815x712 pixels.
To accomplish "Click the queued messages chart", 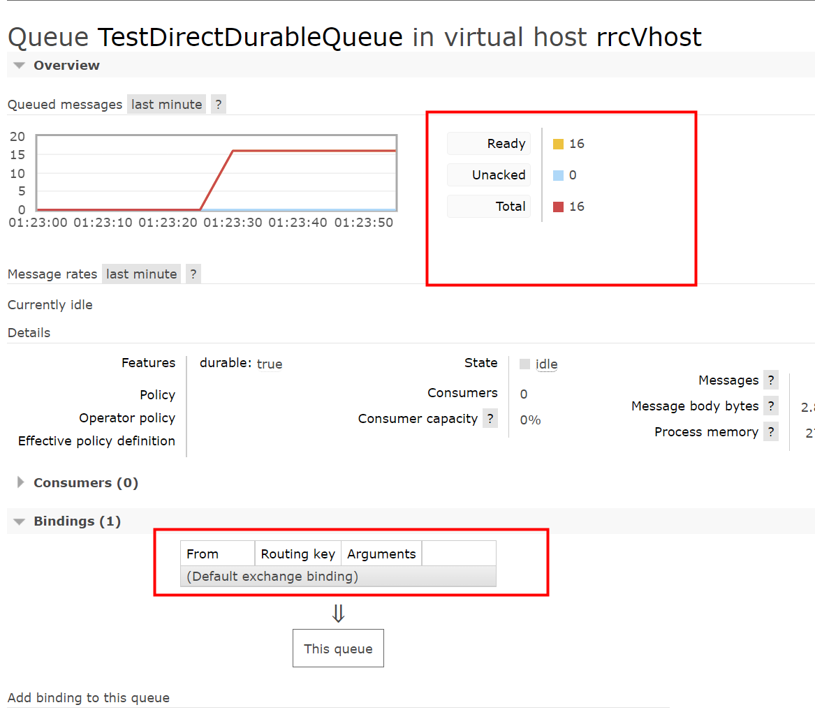I will [216, 172].
